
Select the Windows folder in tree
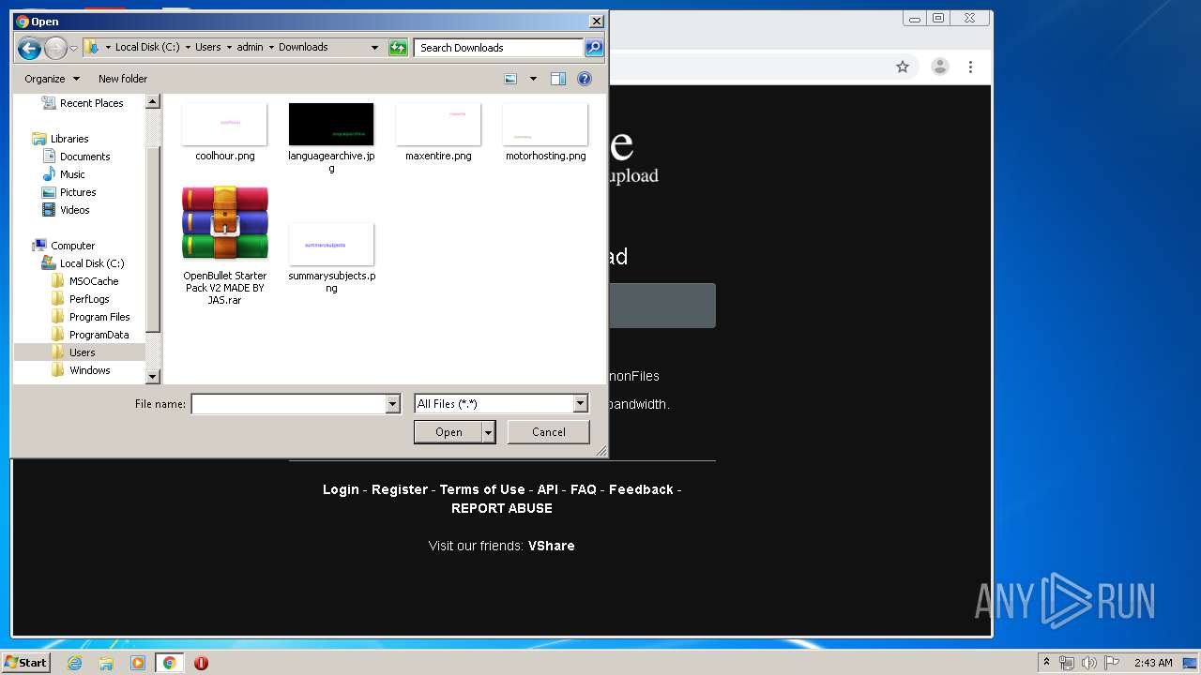click(81, 370)
